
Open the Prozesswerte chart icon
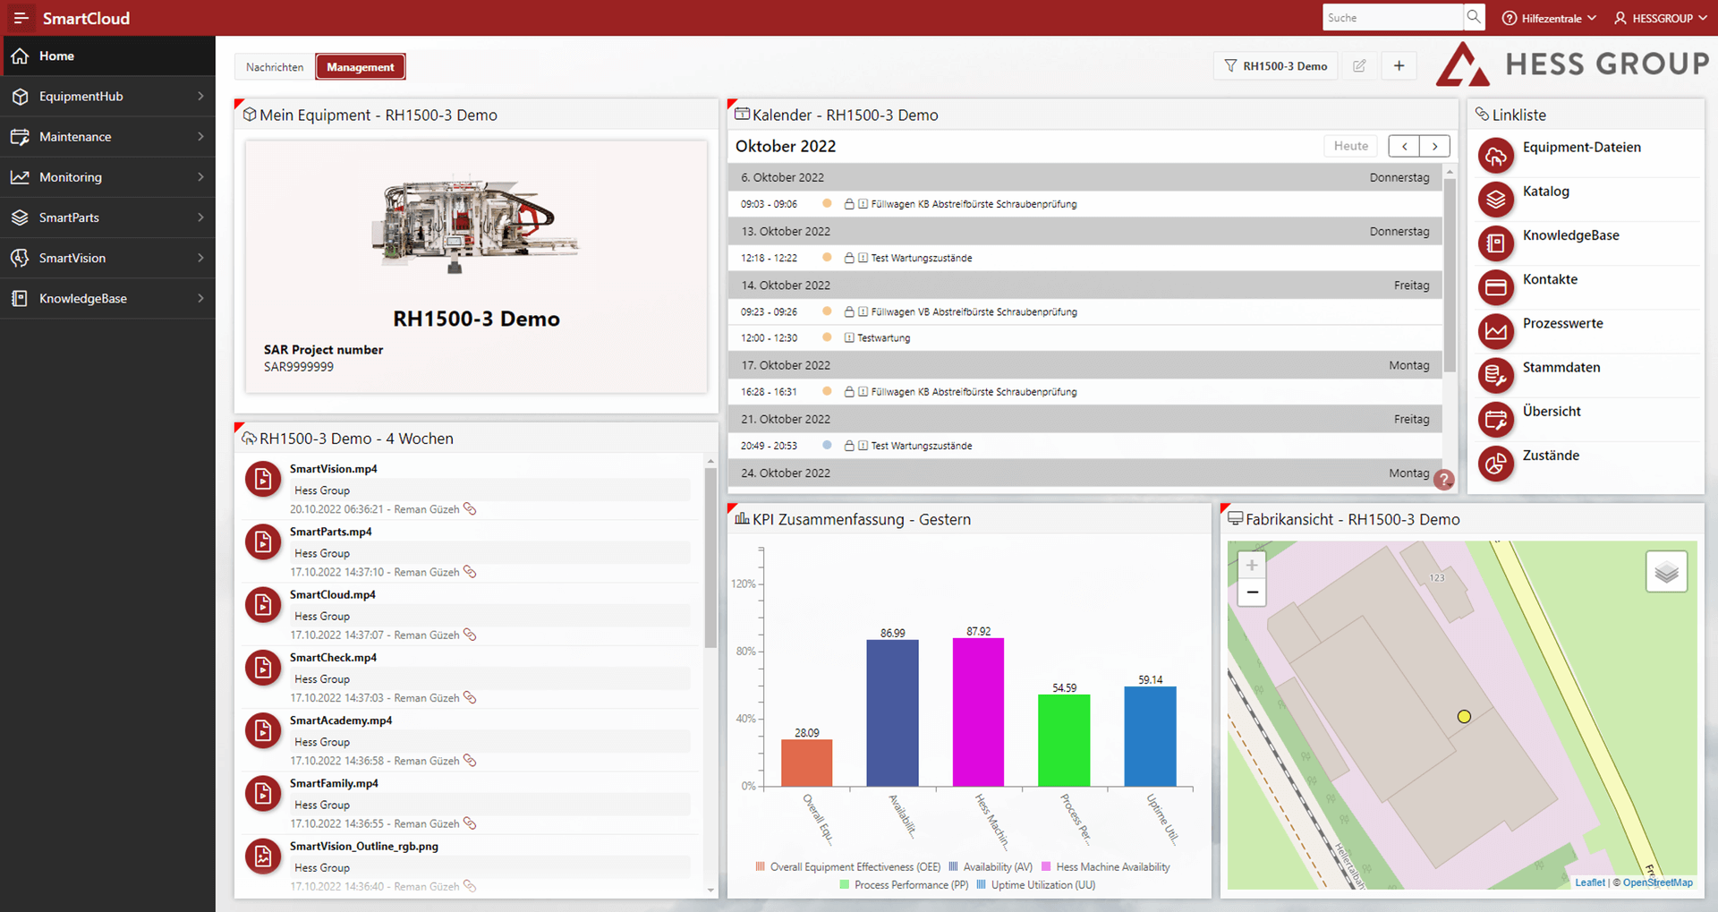coord(1495,332)
